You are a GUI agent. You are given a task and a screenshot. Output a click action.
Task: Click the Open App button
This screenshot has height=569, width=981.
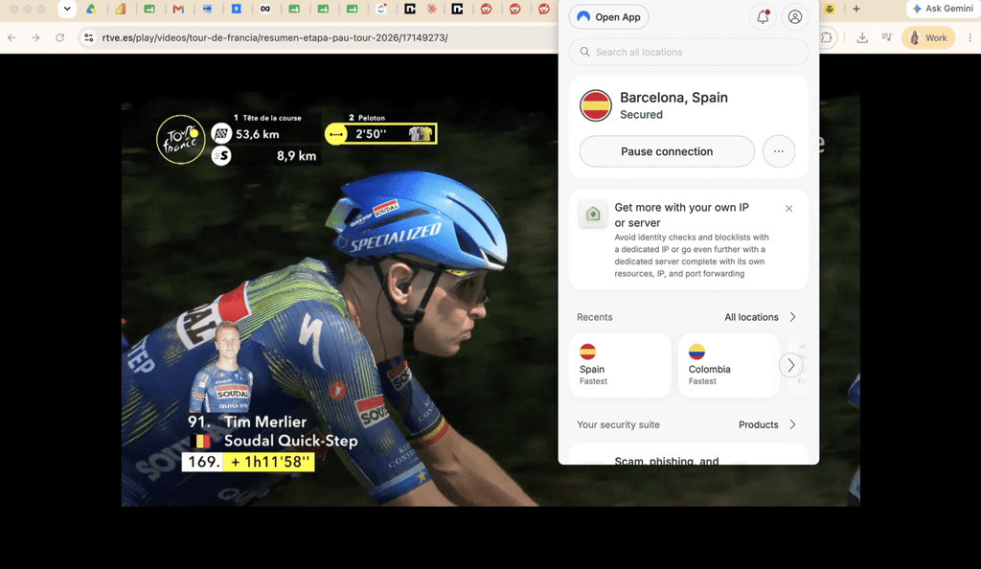point(608,17)
